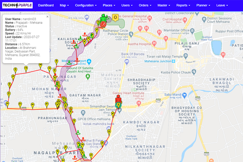Image resolution: width=243 pixels, height=162 pixels.
Task: Open the Master dropdown menu
Action: point(164,5)
